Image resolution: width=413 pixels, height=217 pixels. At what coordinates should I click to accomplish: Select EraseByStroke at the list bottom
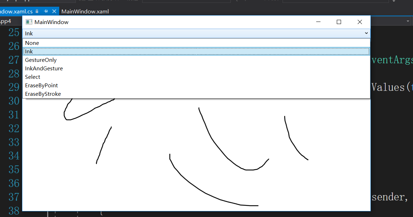click(x=43, y=94)
